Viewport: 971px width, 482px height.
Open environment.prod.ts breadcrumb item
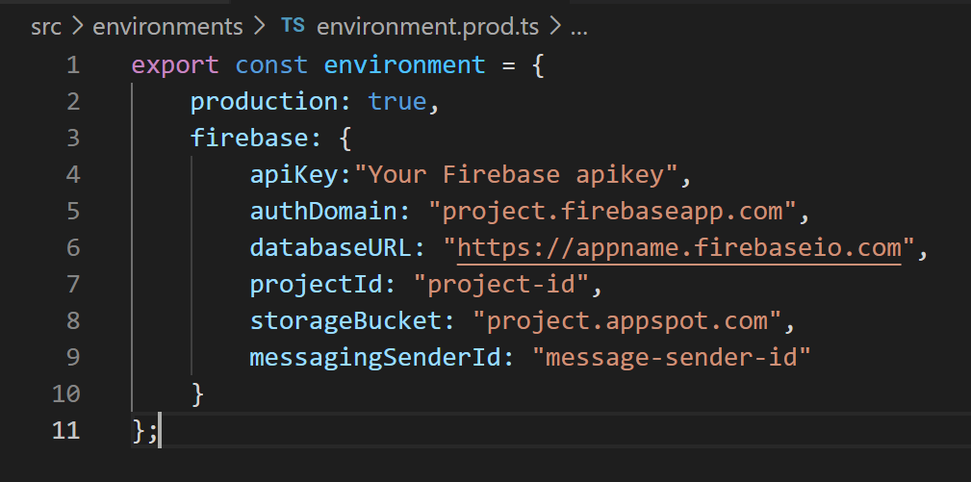427,27
